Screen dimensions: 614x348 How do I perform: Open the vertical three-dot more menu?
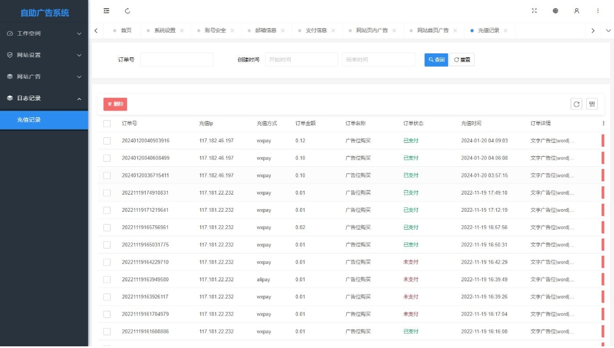(597, 11)
